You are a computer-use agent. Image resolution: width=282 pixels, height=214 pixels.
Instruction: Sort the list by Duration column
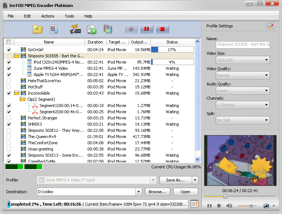[x=96, y=42]
